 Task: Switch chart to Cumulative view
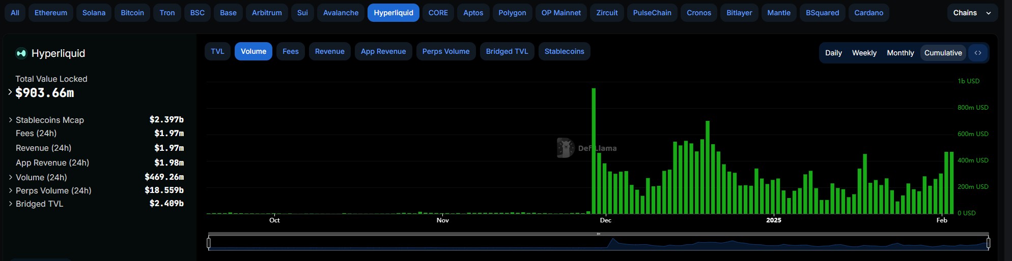[x=943, y=53]
